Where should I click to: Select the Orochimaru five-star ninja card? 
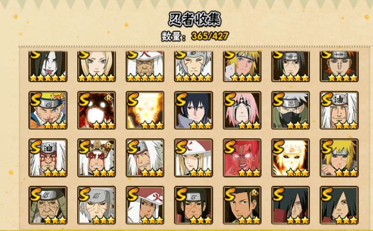pos(48,67)
